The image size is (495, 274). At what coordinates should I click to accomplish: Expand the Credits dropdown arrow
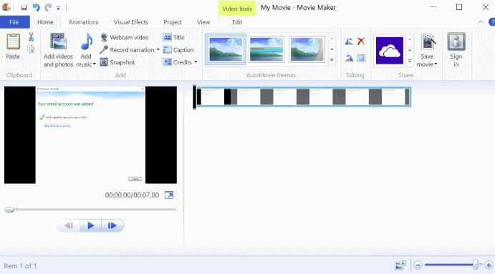point(196,62)
